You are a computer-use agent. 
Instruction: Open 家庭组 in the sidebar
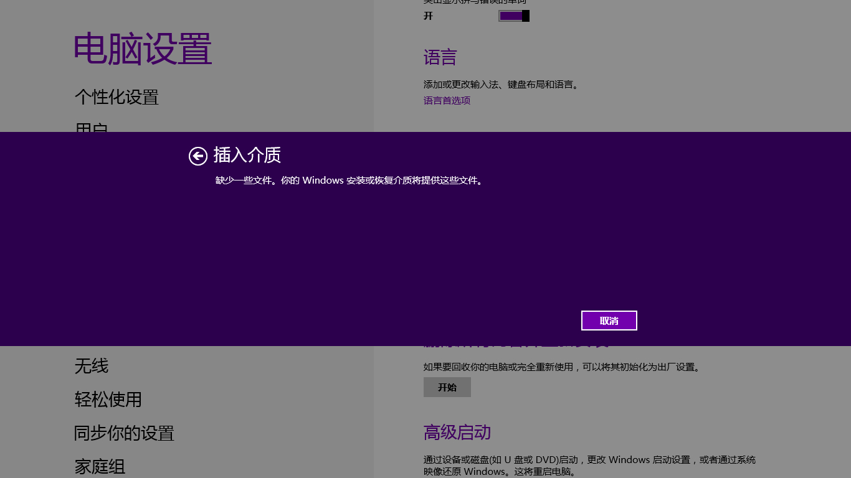[x=100, y=467]
